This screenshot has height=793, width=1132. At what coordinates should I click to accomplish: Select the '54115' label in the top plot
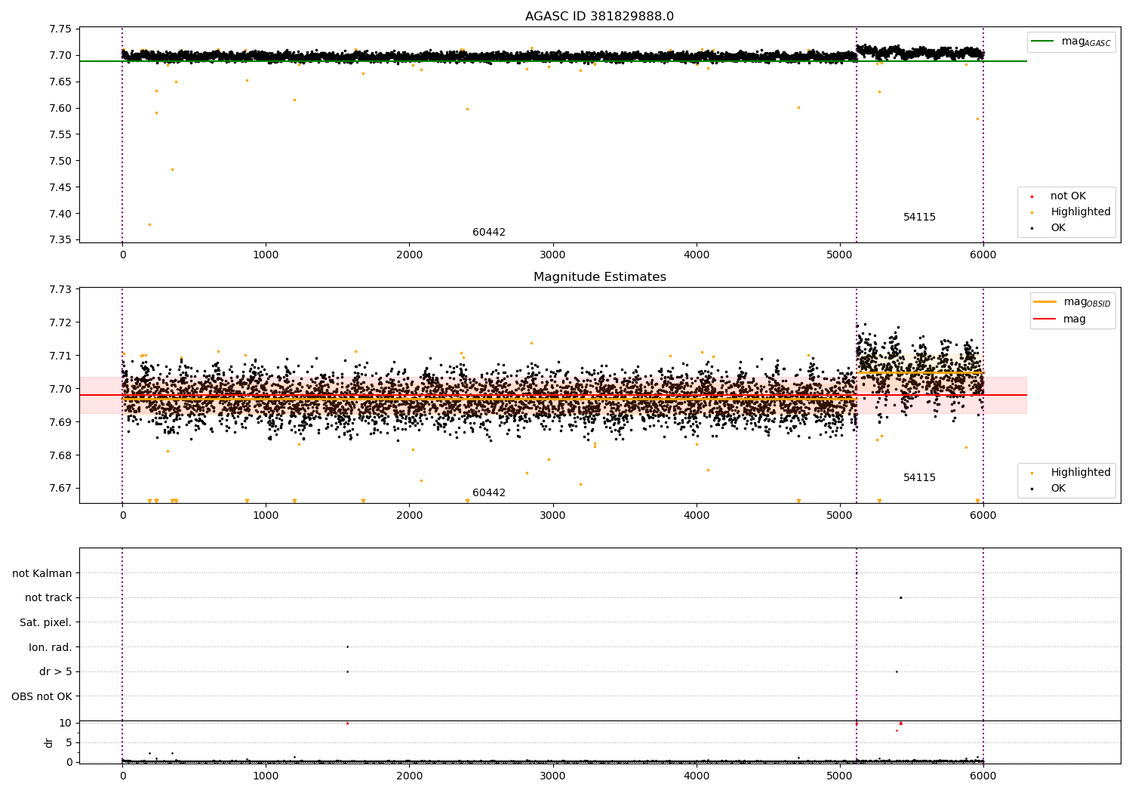coord(919,218)
